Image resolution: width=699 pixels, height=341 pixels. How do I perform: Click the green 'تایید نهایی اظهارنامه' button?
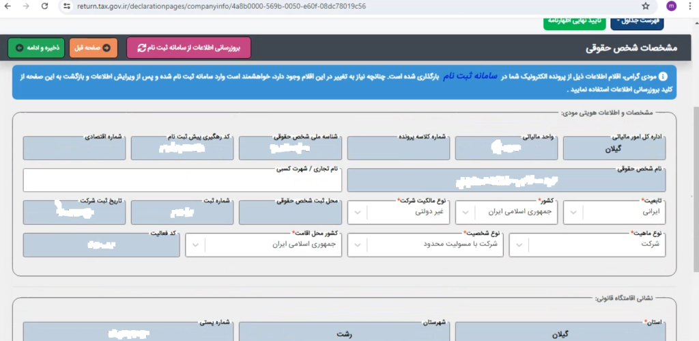[574, 23]
